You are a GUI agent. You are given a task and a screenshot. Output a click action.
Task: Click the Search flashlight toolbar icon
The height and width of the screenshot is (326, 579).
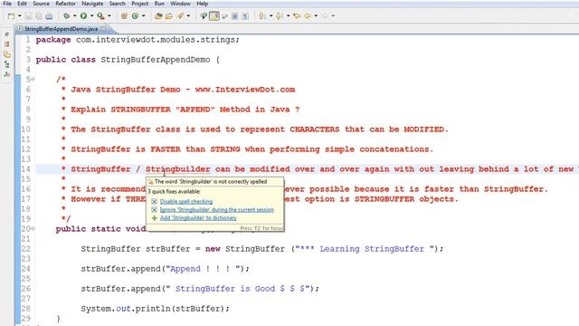(x=180, y=16)
